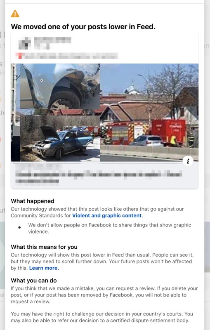Screen dimensions: 210x330
Task: Click the 'We moved one of your posts' heading
Action: click(x=83, y=27)
